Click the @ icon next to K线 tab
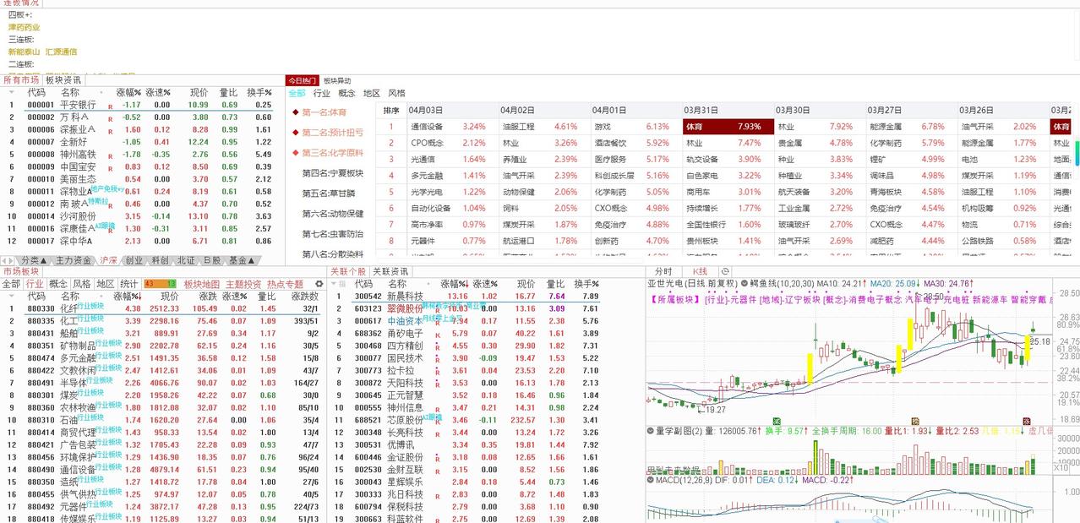1080x523 pixels. (x=724, y=270)
